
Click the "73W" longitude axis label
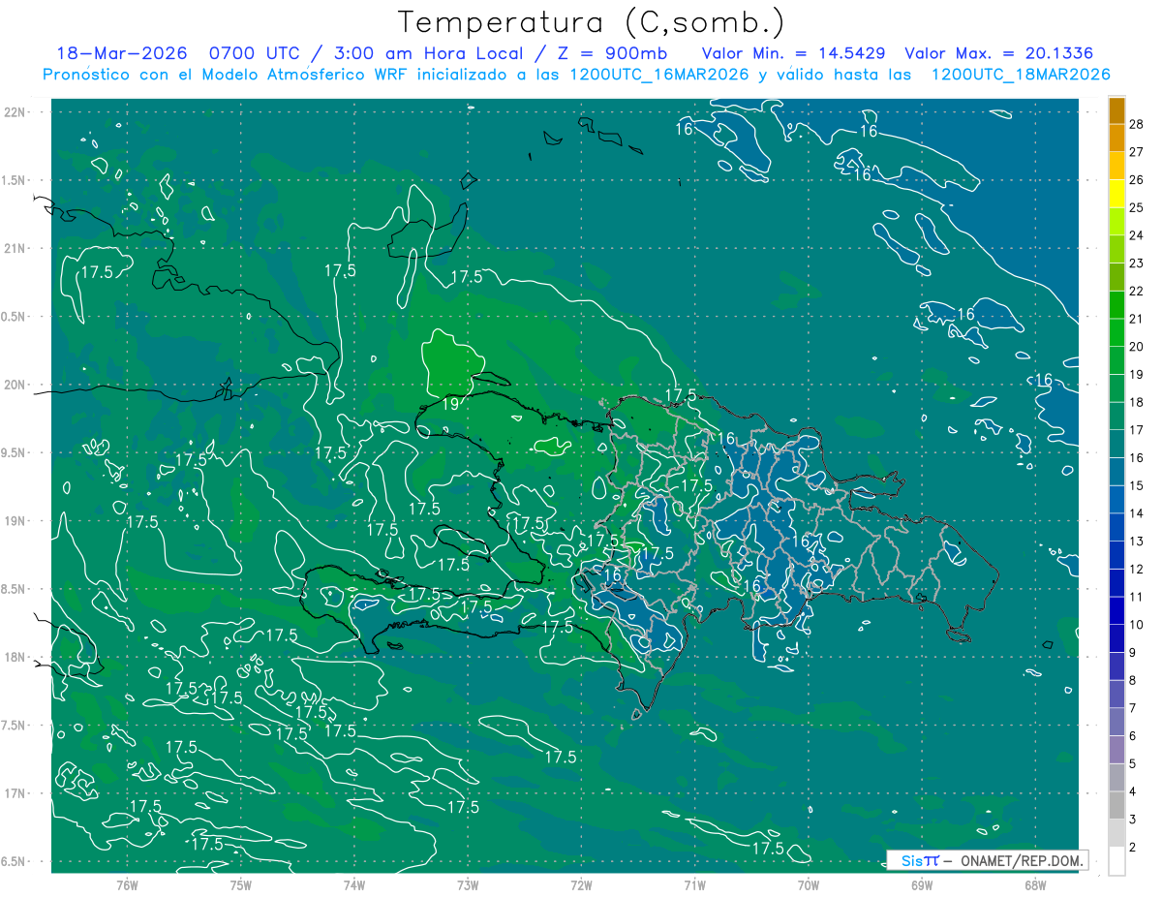click(x=468, y=884)
